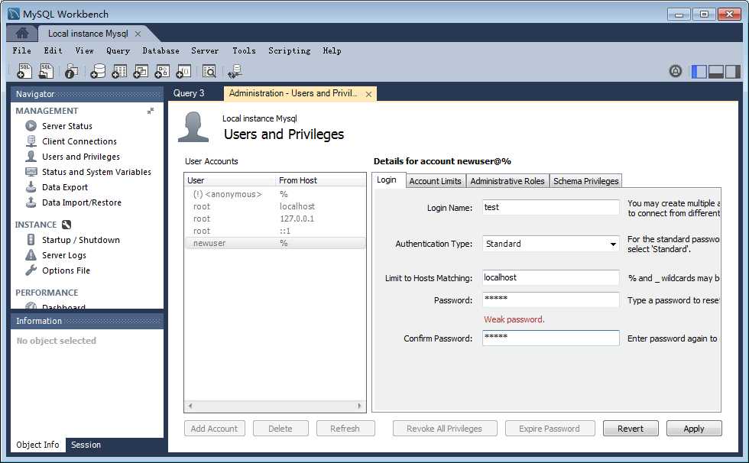
Task: Open the Query menu
Action: click(118, 50)
